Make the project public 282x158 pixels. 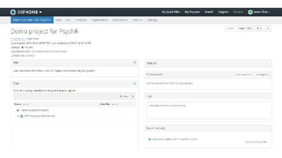click(245, 28)
